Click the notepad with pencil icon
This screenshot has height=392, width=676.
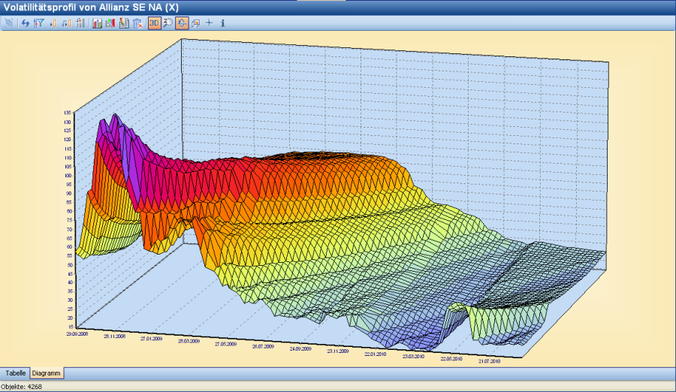click(x=124, y=23)
